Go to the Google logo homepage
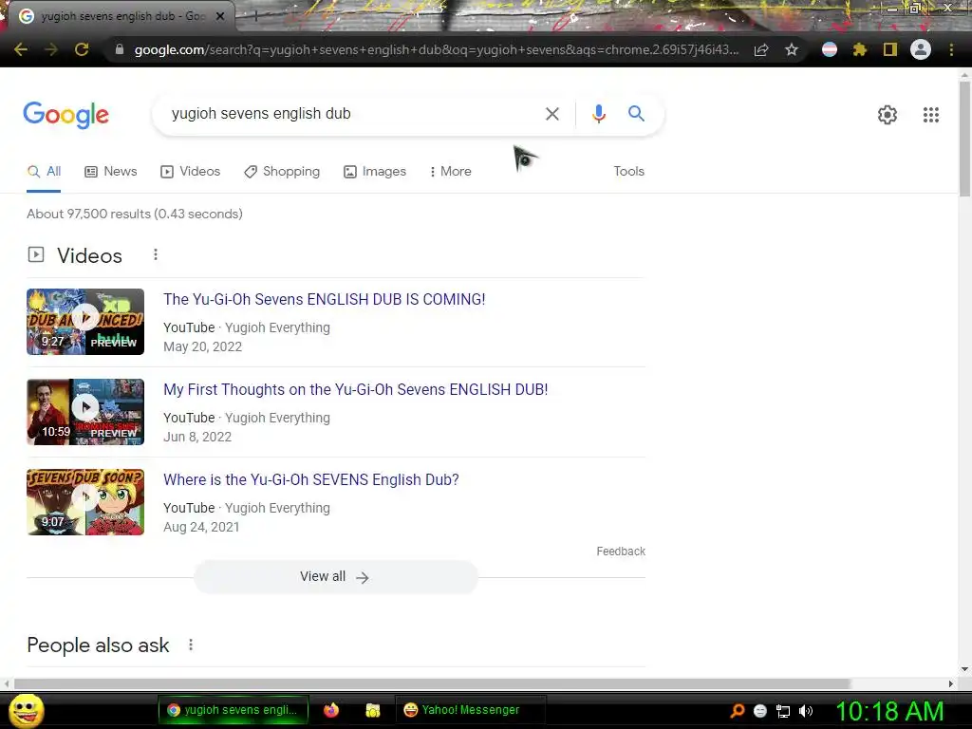This screenshot has width=972, height=729. click(65, 115)
